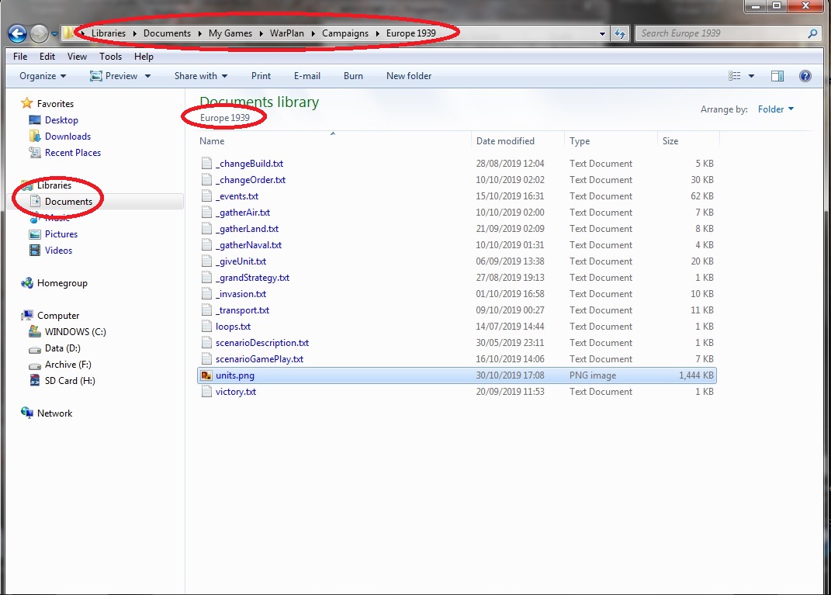831x595 pixels.
Task: Open WINDOWS (C:) drive
Action: coord(75,332)
